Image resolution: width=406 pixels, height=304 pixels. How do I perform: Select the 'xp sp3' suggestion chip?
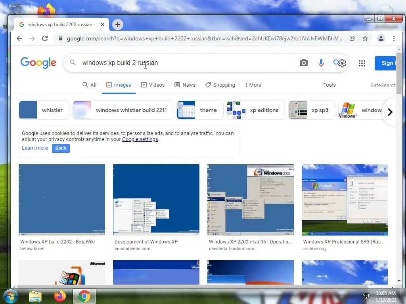(312, 110)
